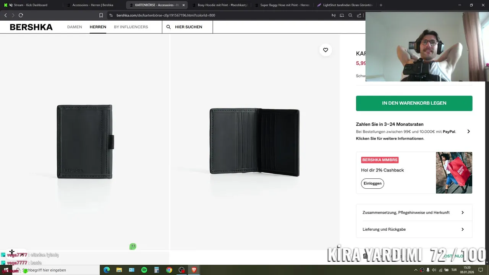The image size is (489, 275).
Task: Click the OBS icon in the system tray
Action: tap(422, 270)
